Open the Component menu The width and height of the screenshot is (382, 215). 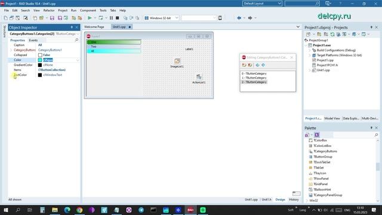(x=88, y=11)
